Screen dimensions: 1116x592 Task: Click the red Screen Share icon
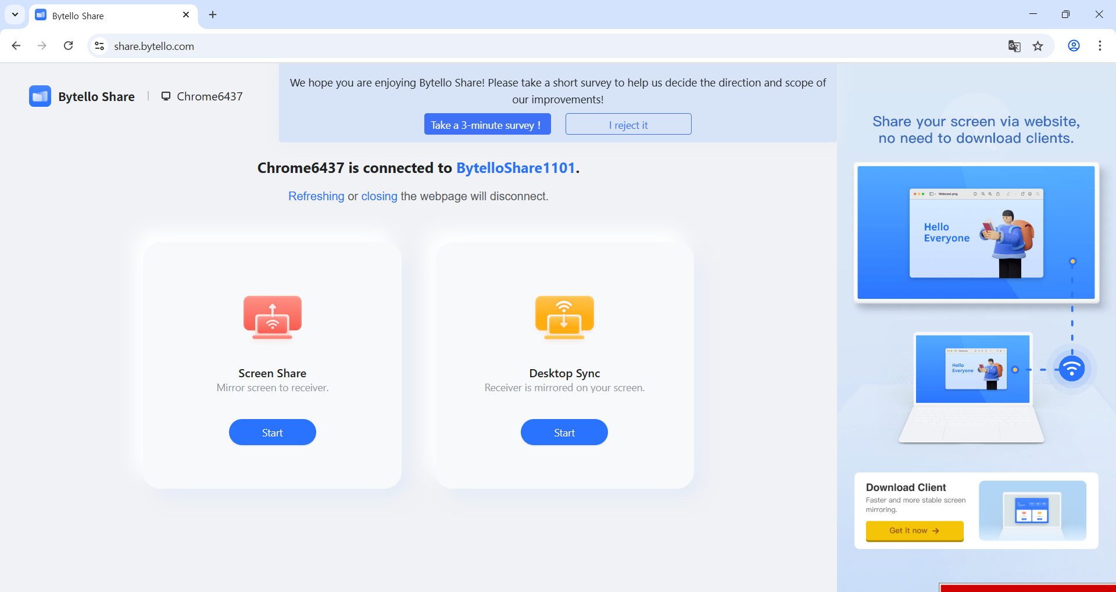click(x=272, y=317)
